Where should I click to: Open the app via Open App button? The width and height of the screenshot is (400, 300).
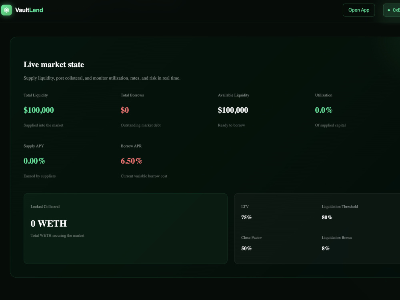click(359, 10)
